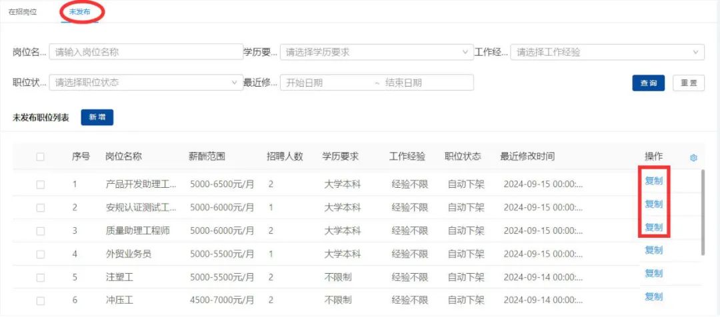Open the 职位状态 dropdown selector

coord(146,83)
